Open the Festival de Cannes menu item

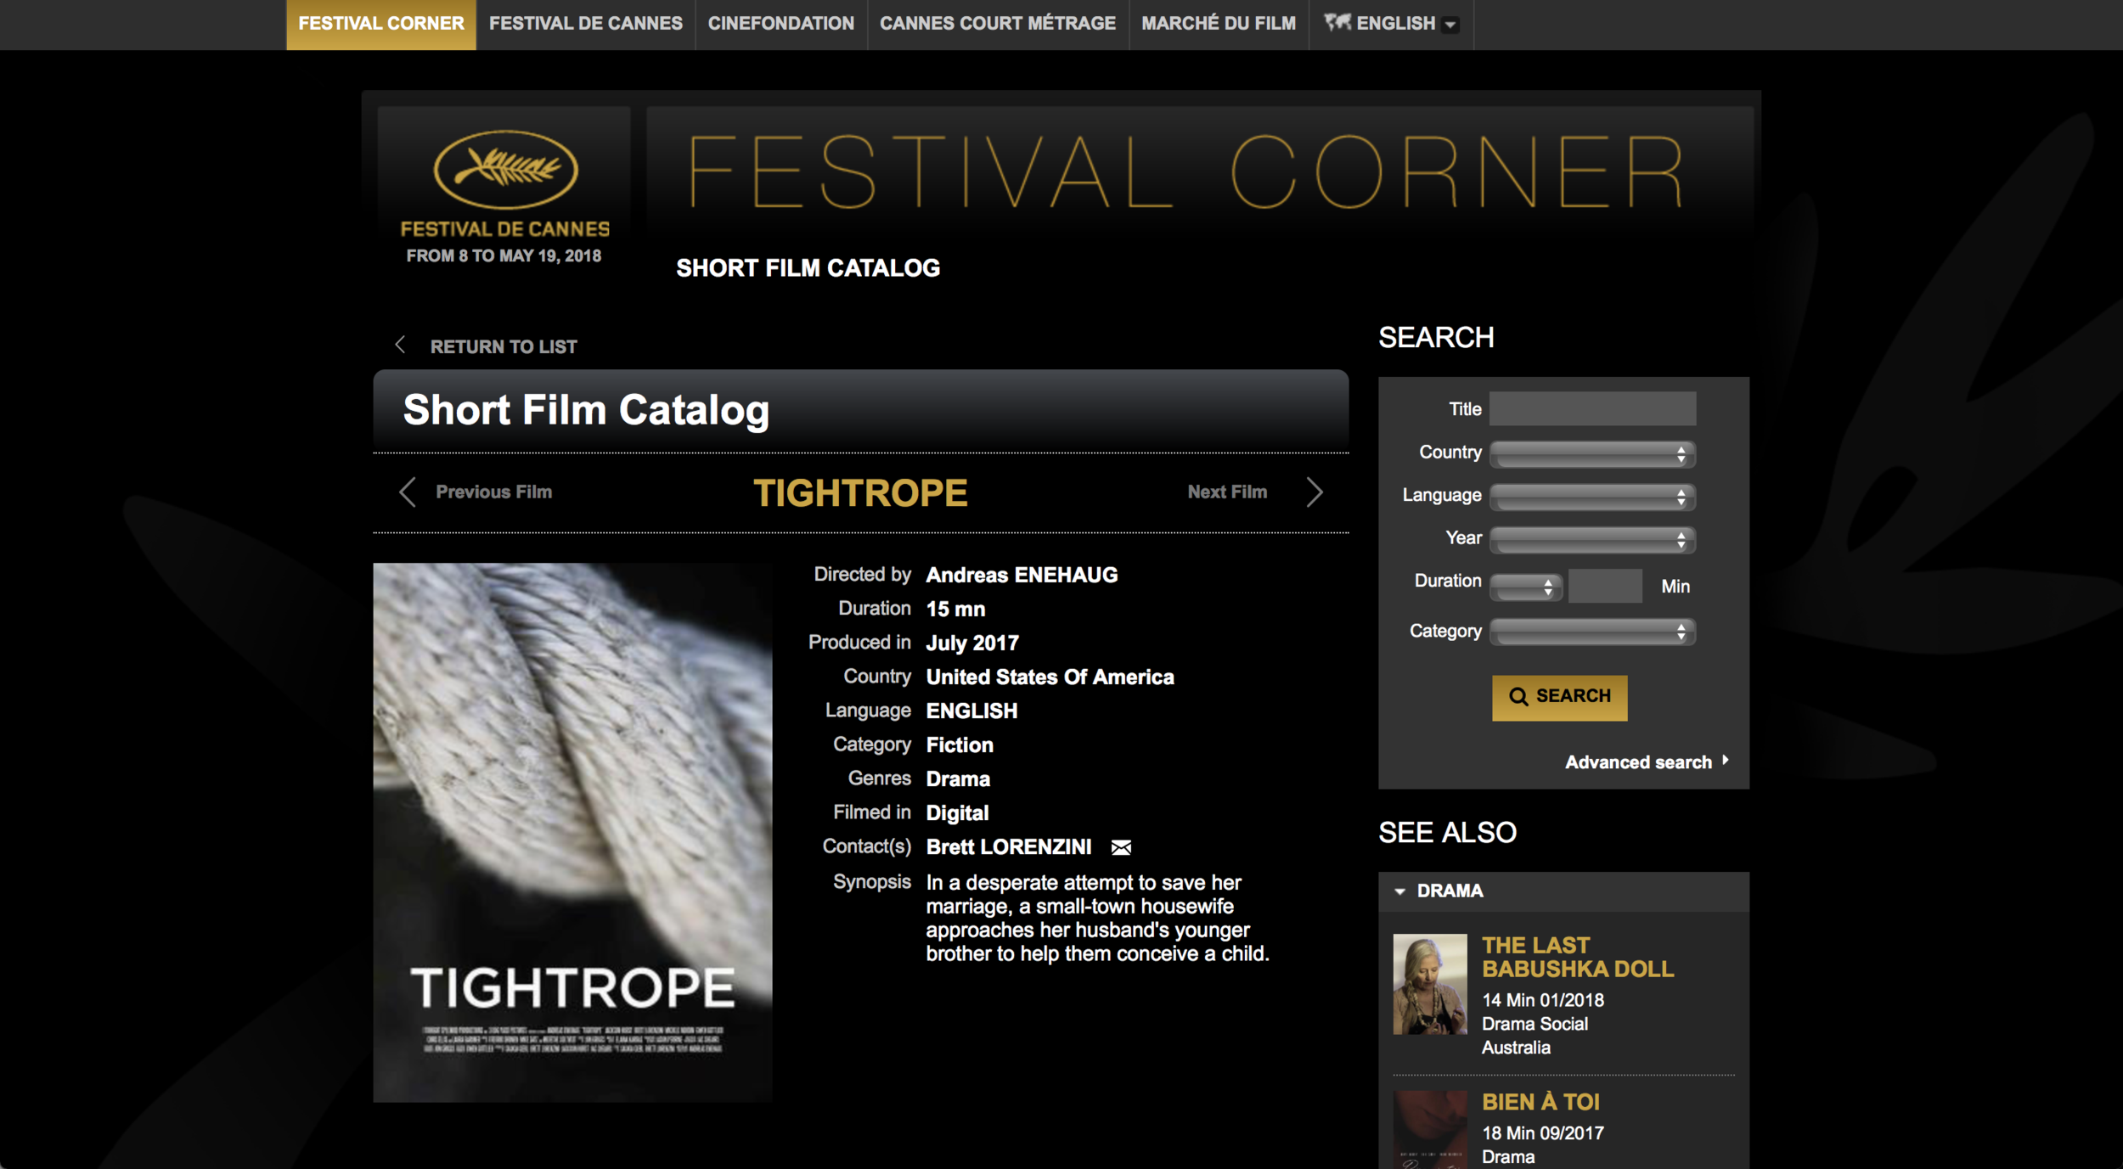coord(585,24)
